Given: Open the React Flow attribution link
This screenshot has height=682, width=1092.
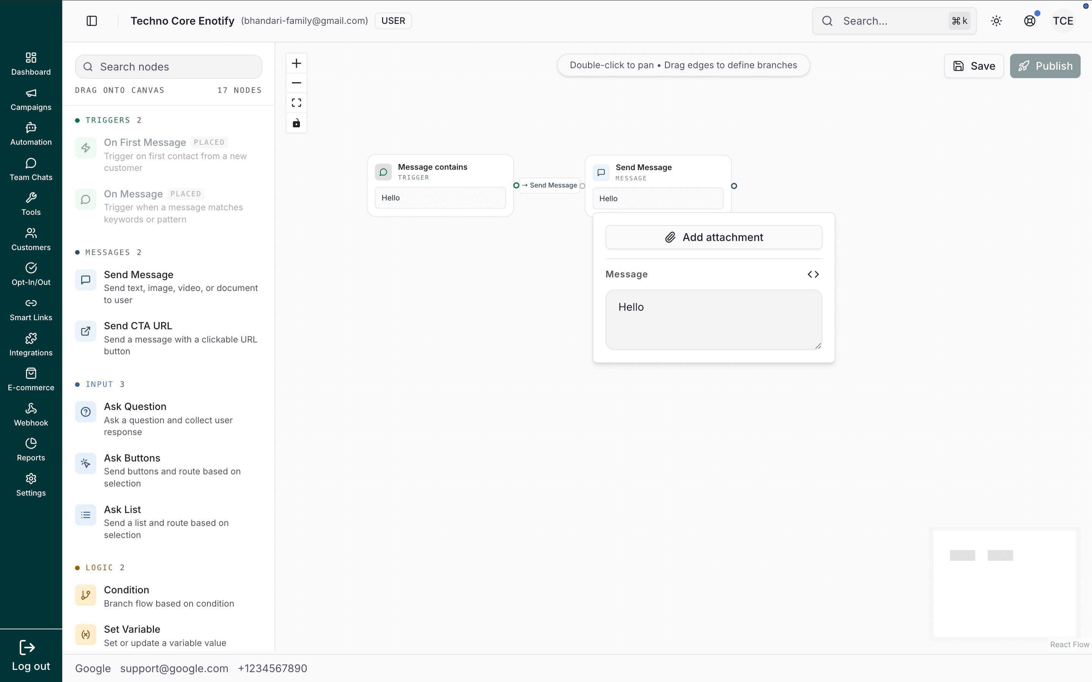Looking at the screenshot, I should click(1069, 644).
